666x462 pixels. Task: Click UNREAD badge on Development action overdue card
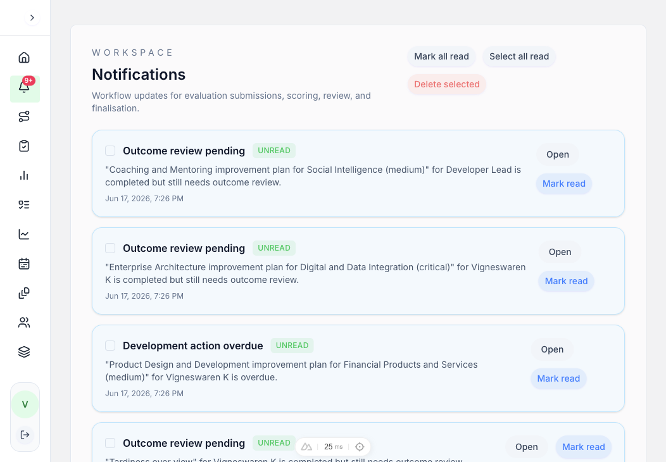(x=292, y=345)
